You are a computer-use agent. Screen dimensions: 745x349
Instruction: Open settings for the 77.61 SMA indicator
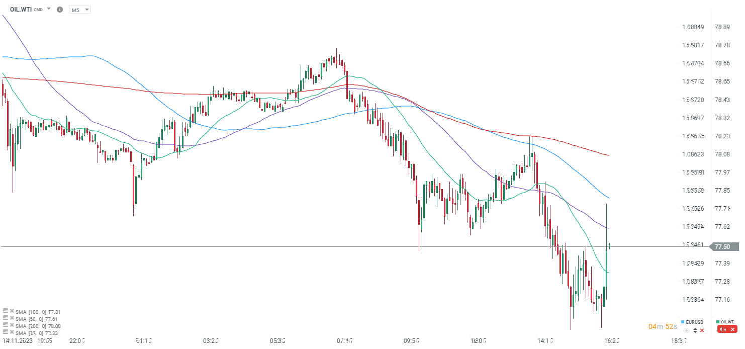(x=6, y=318)
